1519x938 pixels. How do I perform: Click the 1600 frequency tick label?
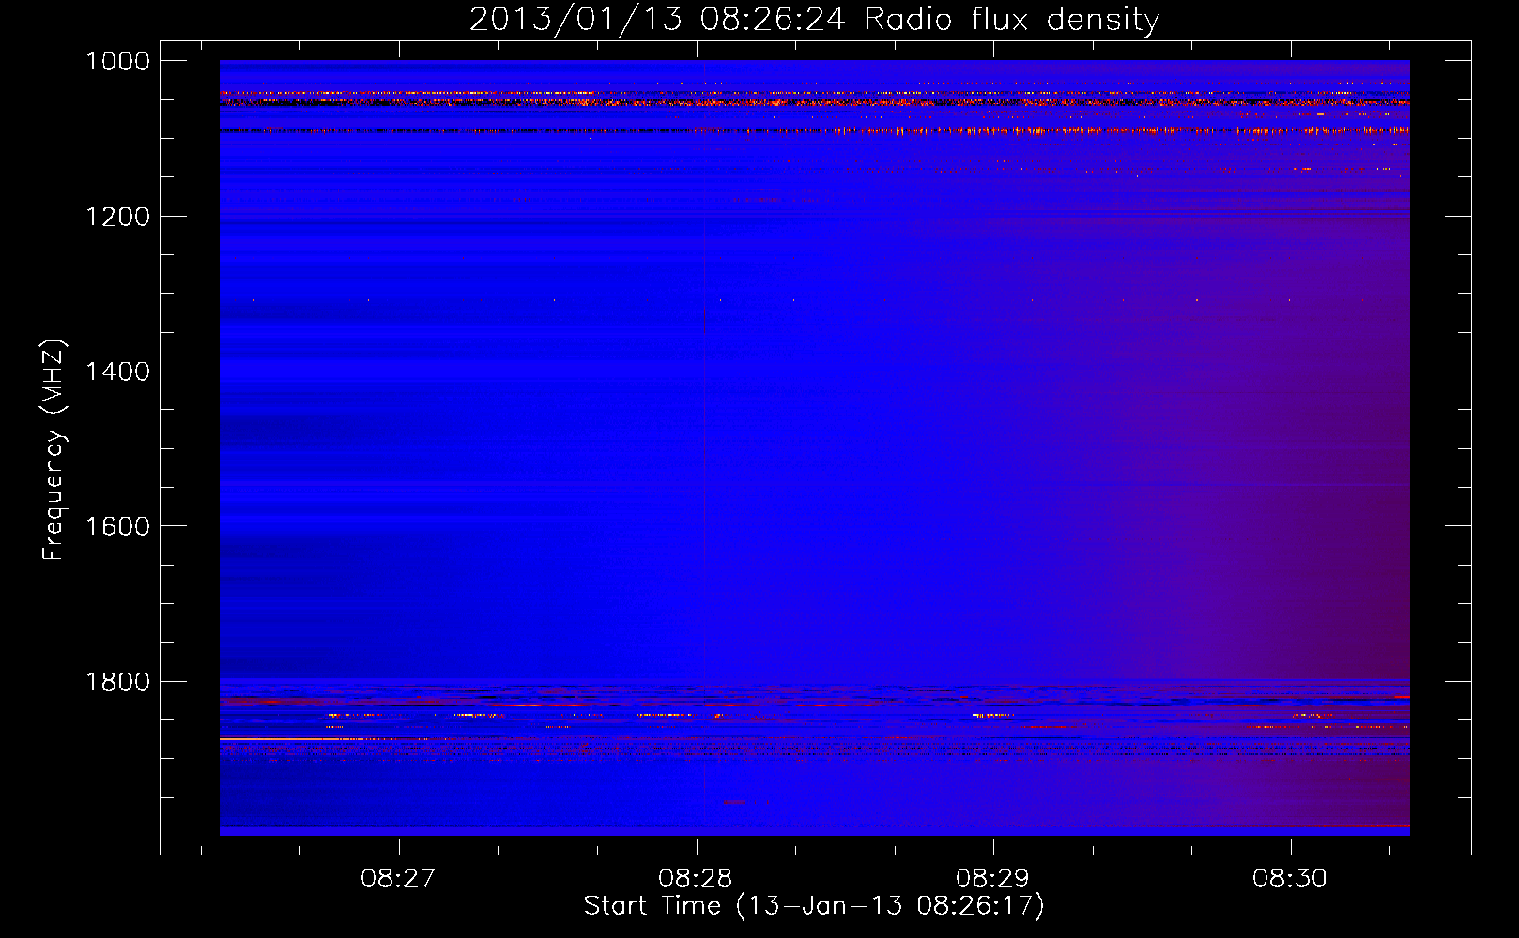coord(118,526)
